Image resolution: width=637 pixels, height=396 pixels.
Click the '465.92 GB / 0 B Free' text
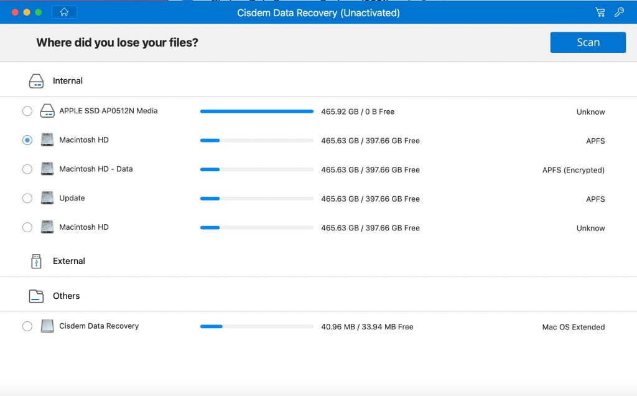coord(358,112)
